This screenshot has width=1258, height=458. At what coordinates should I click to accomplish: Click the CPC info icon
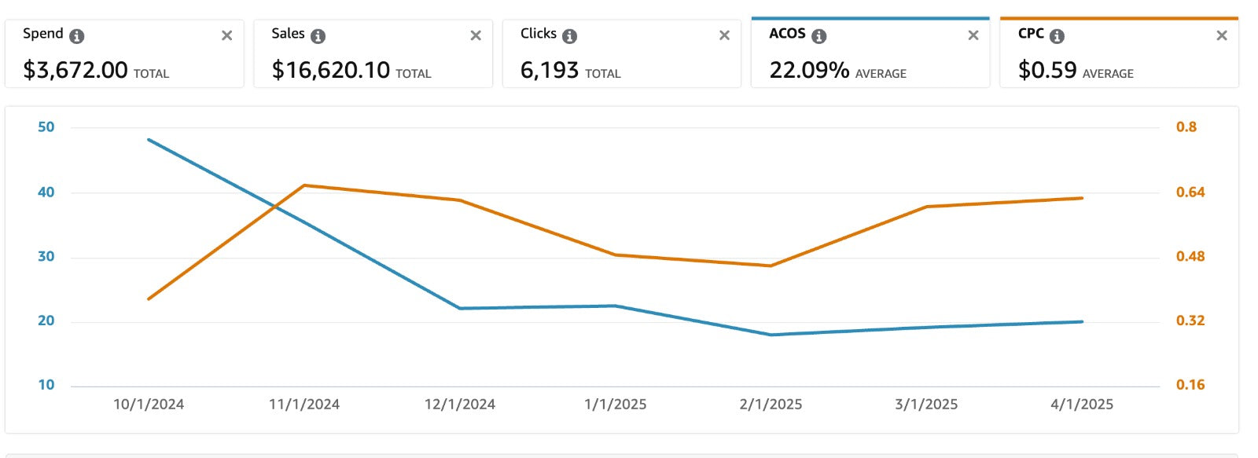(1057, 36)
